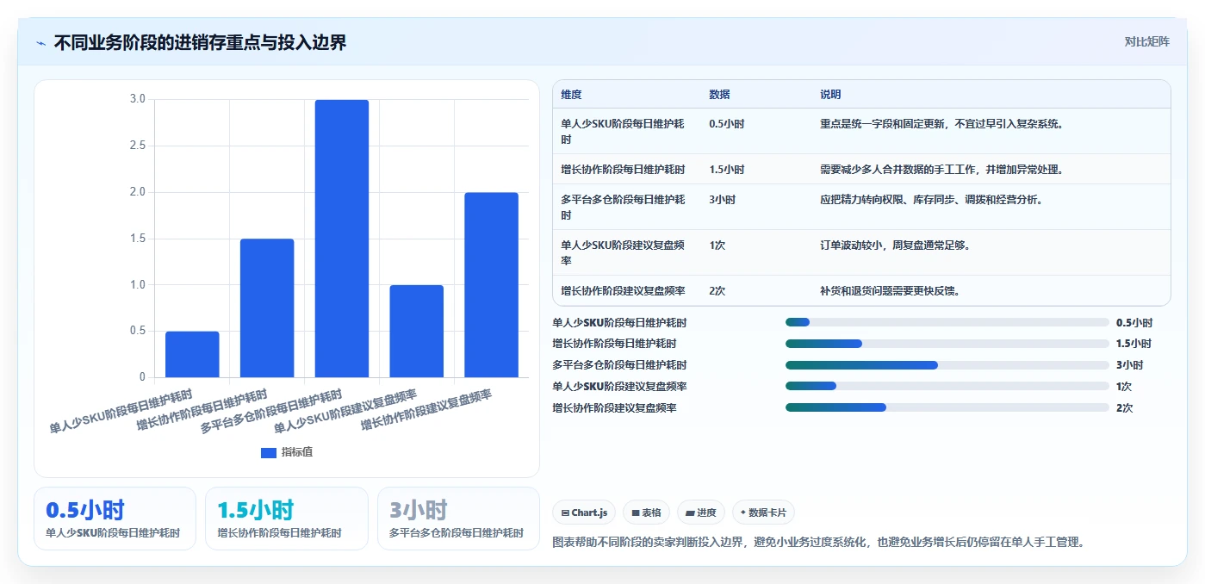Click the icon inside the Chart.js chip
The width and height of the screenshot is (1205, 584).
pos(565,513)
